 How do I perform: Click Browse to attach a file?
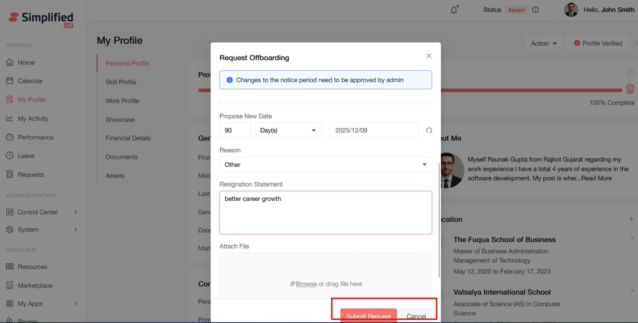coord(306,284)
